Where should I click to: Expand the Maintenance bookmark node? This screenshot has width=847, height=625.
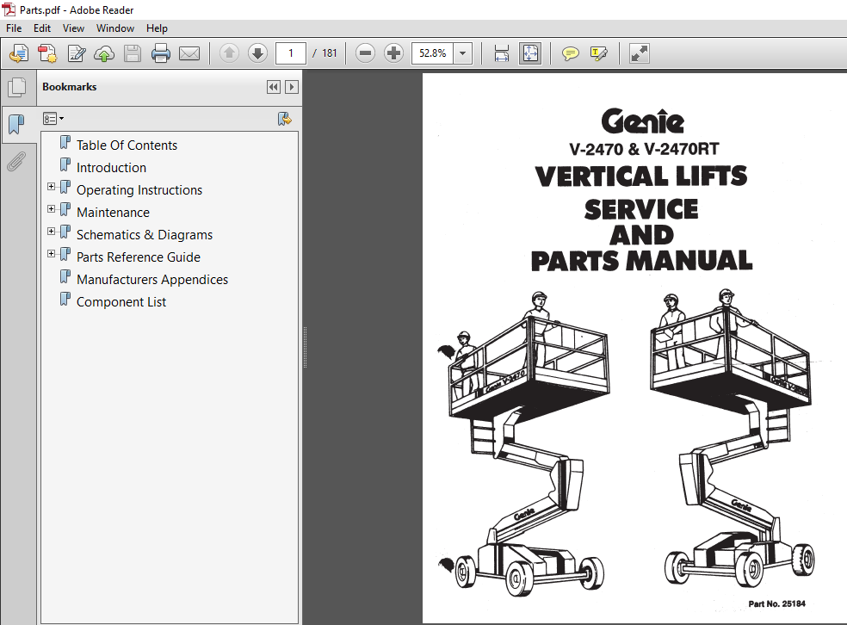(x=52, y=208)
